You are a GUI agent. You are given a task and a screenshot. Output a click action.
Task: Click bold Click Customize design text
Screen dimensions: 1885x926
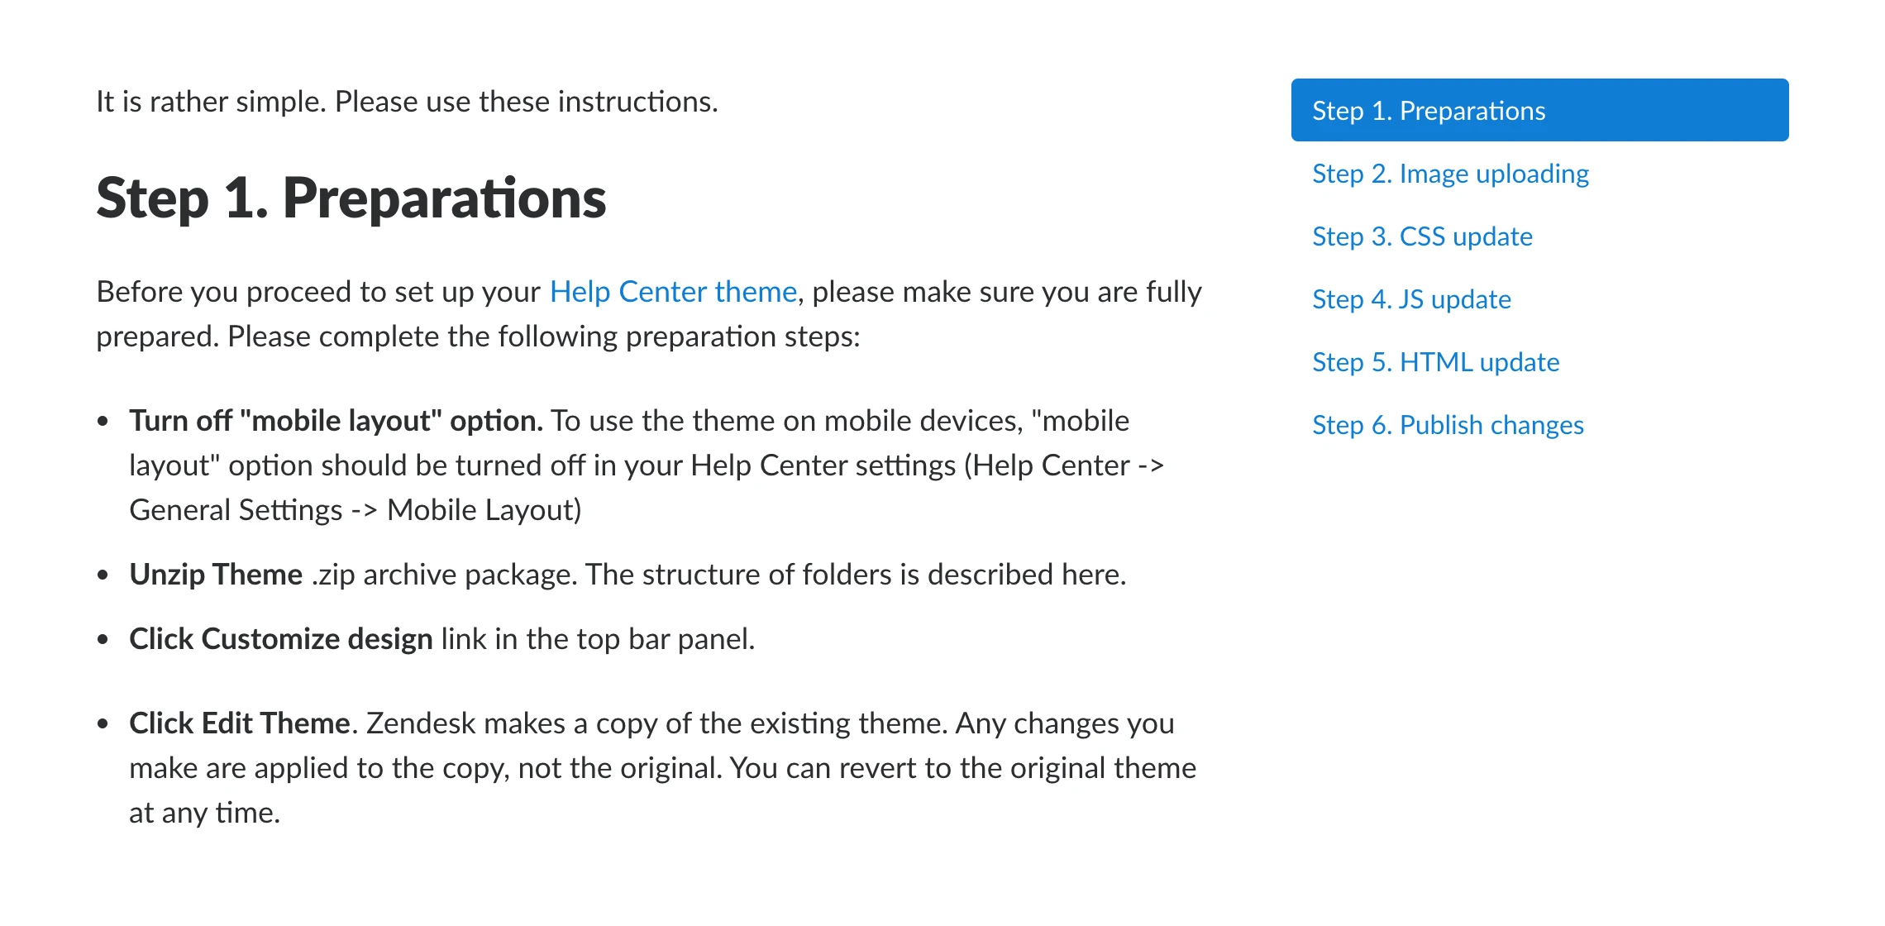point(281,639)
